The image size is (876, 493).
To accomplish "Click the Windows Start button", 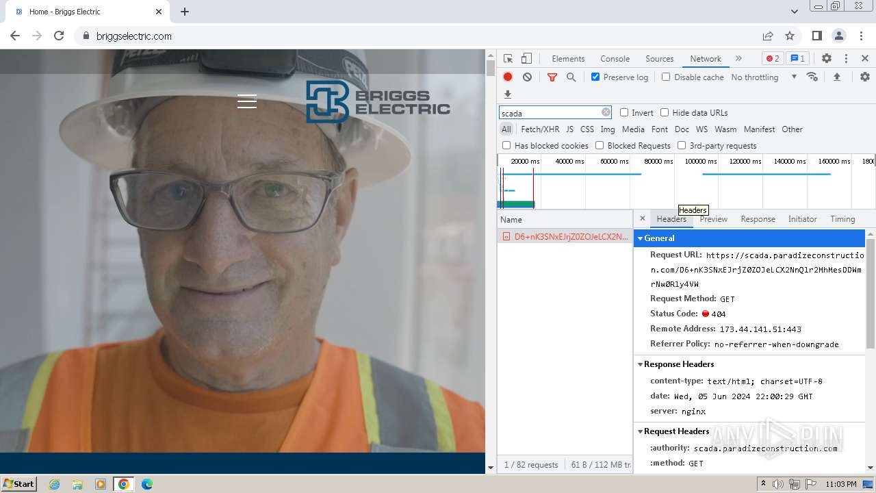I will pyautogui.click(x=18, y=484).
